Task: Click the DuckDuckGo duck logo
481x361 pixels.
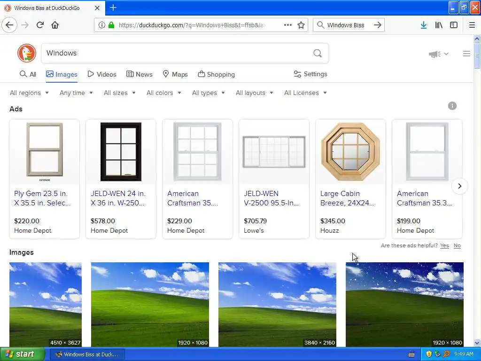Action: tap(27, 53)
